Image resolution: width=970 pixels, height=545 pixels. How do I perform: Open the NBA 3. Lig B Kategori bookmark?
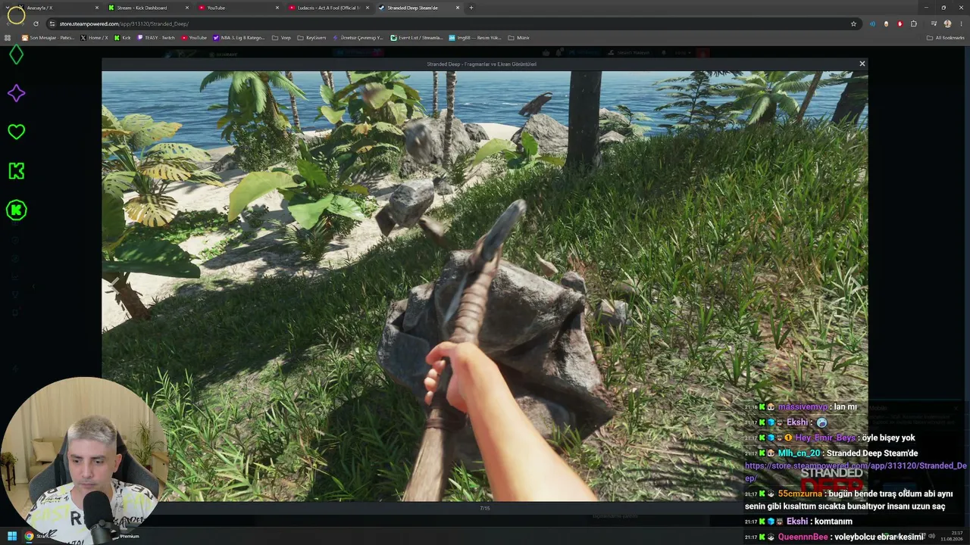pyautogui.click(x=239, y=37)
